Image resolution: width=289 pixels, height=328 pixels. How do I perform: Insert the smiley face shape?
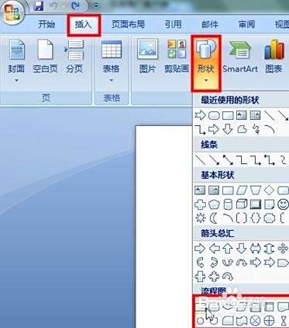point(283,204)
